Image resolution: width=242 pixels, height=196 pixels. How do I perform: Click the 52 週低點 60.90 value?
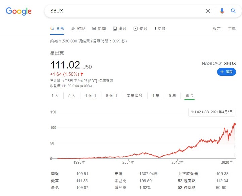(x=221, y=188)
